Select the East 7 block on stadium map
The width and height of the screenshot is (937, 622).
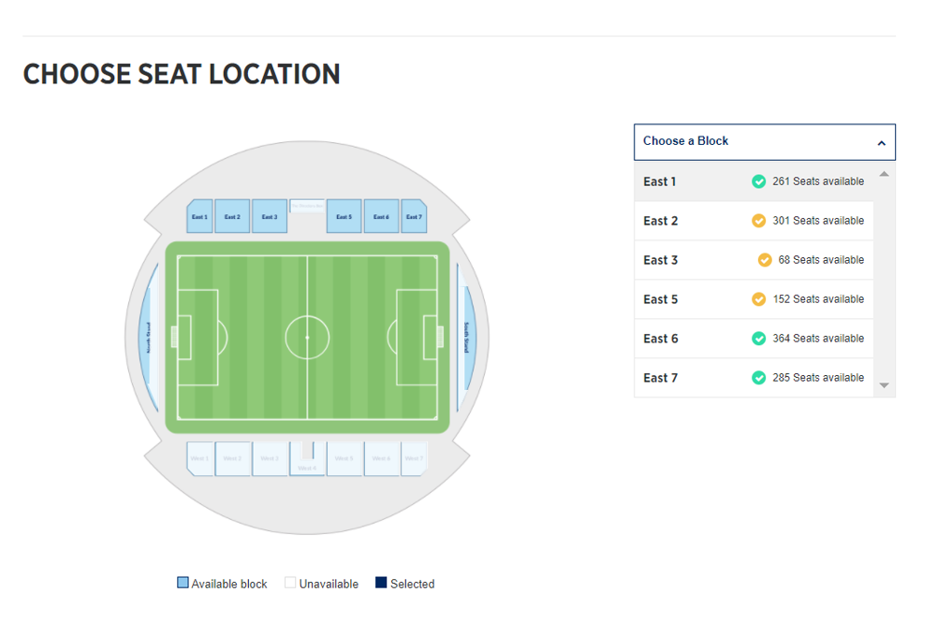point(414,216)
